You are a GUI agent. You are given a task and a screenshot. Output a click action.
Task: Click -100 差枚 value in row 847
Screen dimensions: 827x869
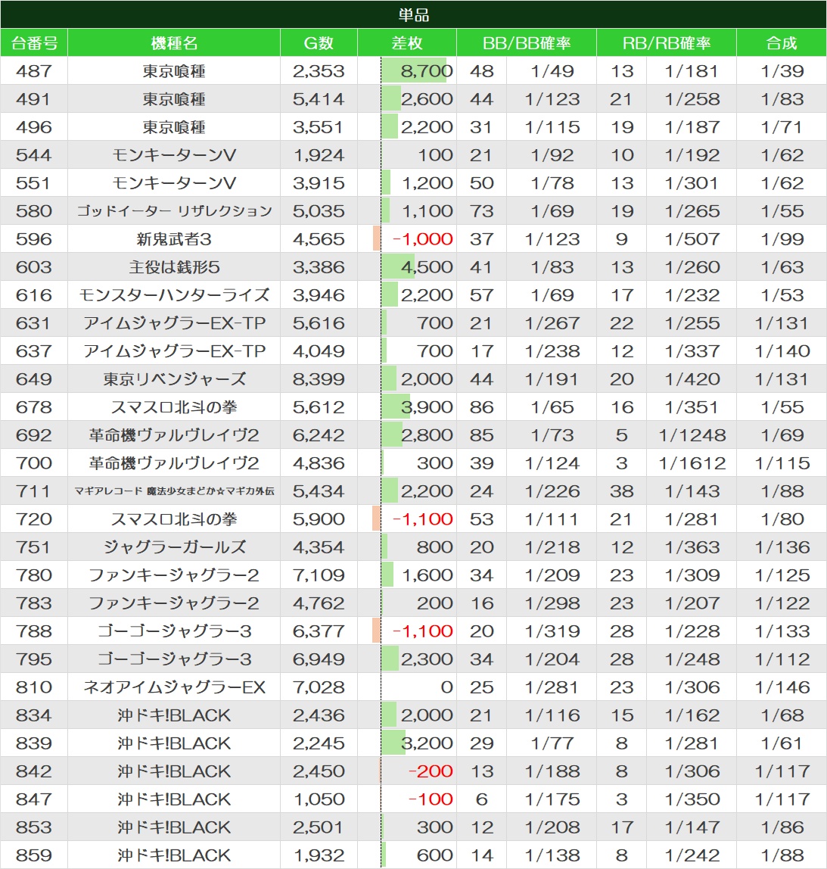tap(431, 799)
